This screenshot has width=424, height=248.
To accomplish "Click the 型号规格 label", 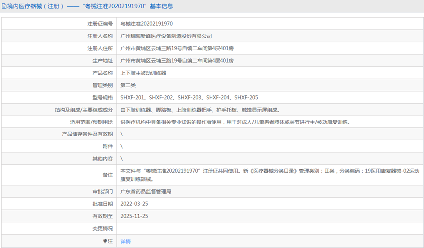I will click(x=103, y=98).
